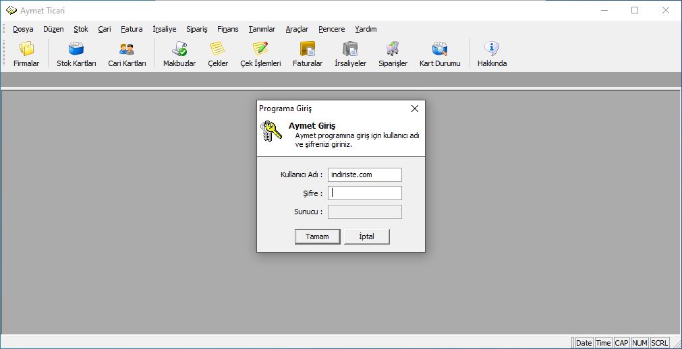The height and width of the screenshot is (349, 682).
Task: Close the Programa Giriş dialog
Action: coord(414,108)
